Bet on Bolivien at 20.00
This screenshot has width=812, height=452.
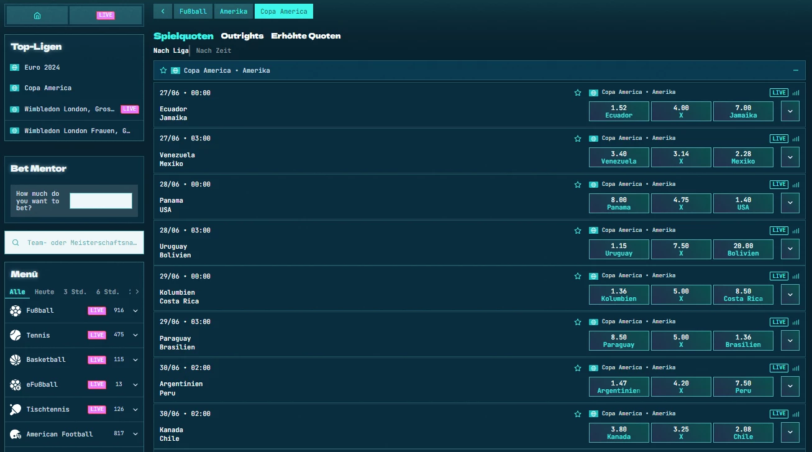[x=743, y=249]
